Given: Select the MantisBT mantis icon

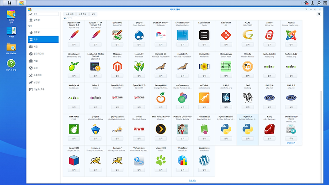Looking at the screenshot, I should pos(139,67).
